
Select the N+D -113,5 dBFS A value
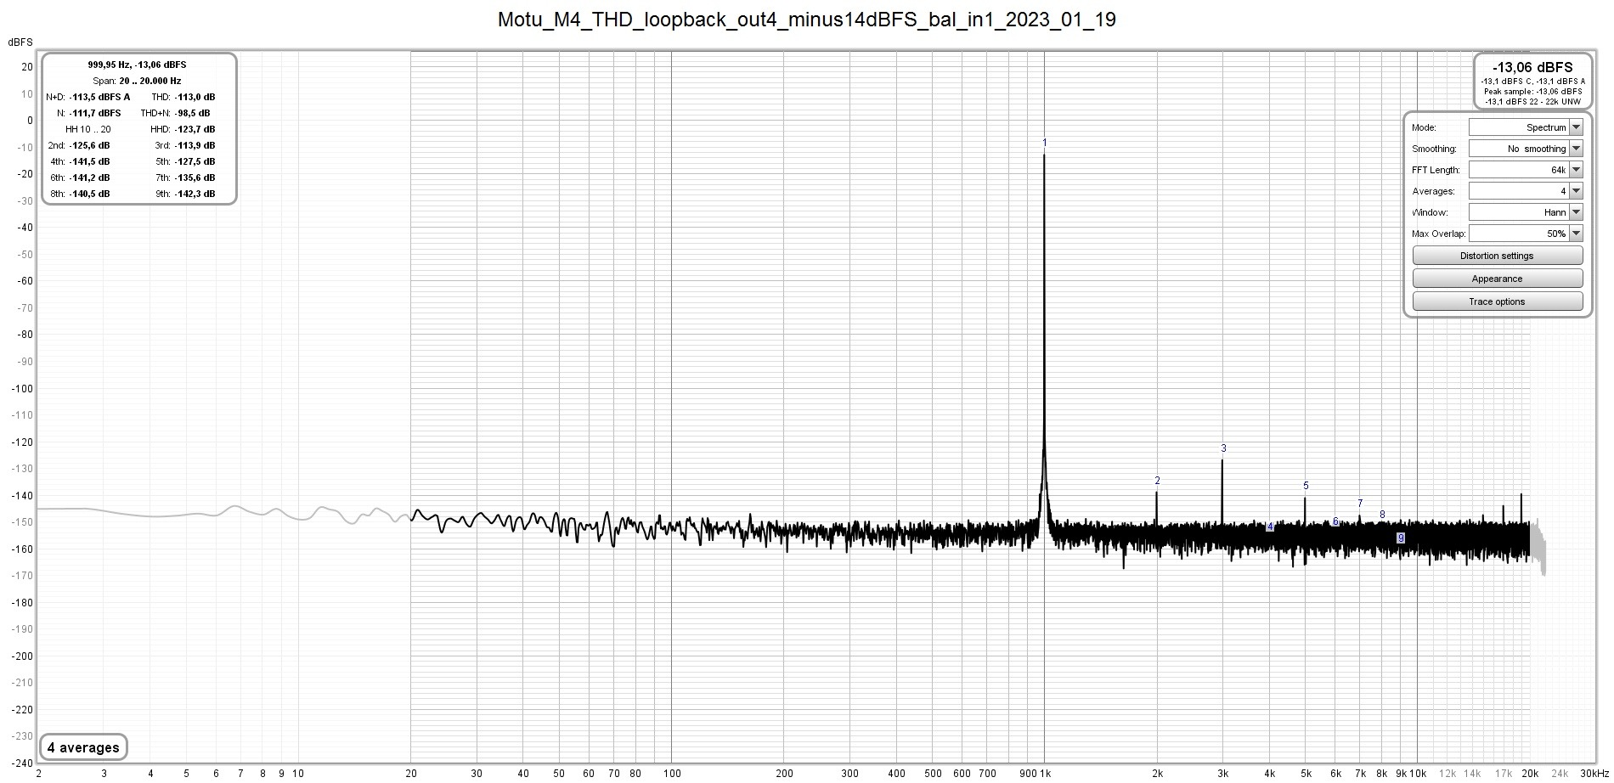point(99,97)
